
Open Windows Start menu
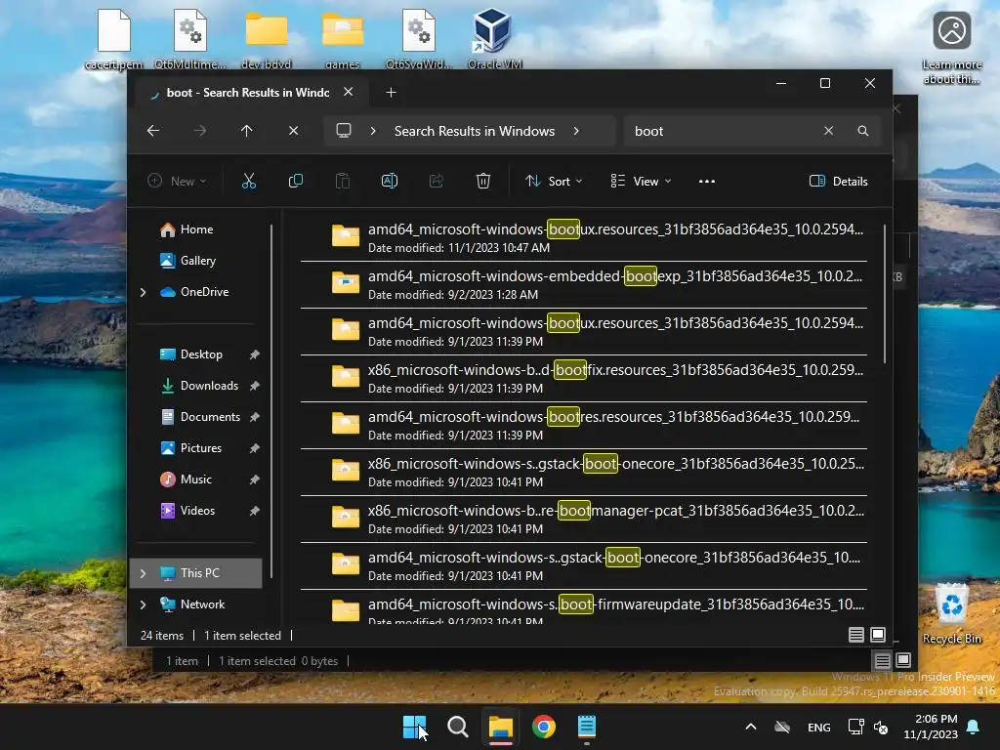(414, 727)
